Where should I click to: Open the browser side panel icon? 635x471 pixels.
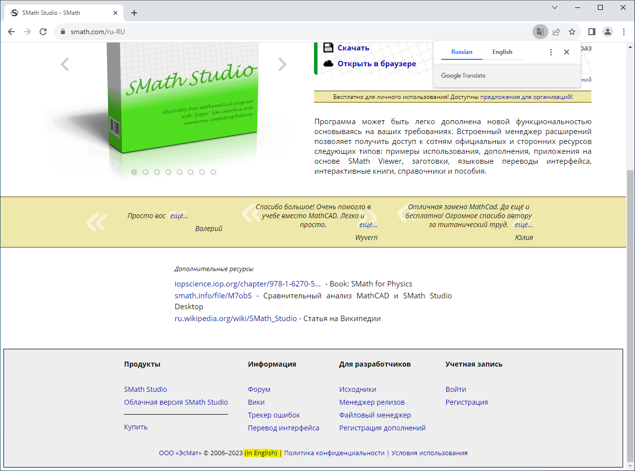pyautogui.click(x=592, y=32)
